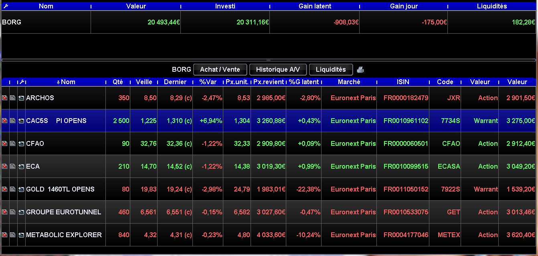Select the ECA position name
Image resolution: width=538 pixels, height=256 pixels.
(33, 166)
